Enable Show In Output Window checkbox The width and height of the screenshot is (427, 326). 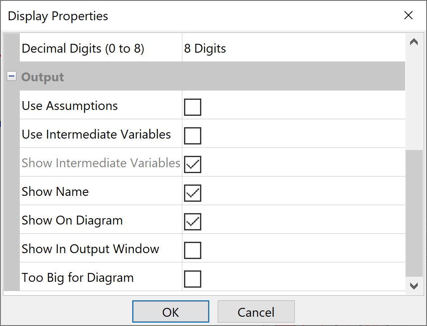(192, 250)
